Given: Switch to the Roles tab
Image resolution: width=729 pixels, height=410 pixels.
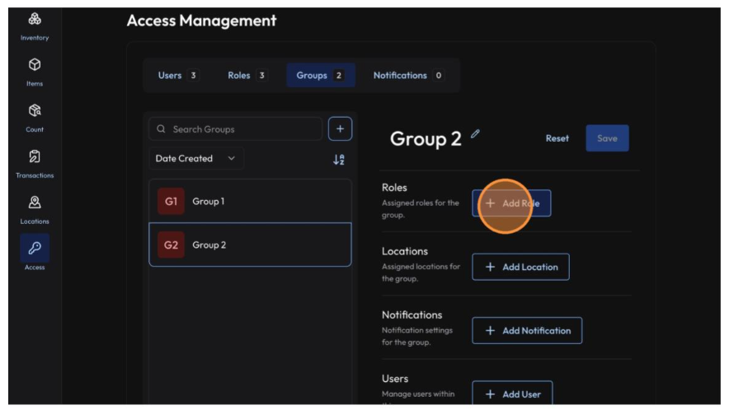Looking at the screenshot, I should point(247,75).
